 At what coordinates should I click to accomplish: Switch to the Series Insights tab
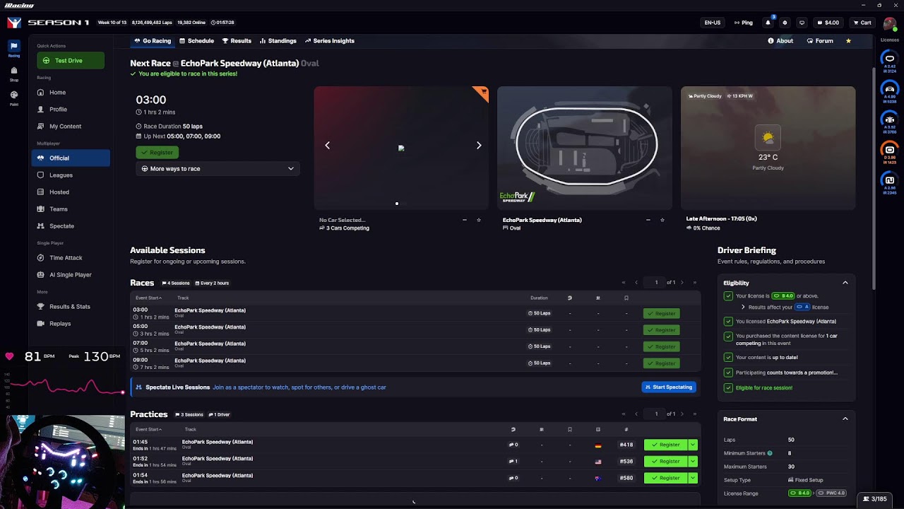330,41
